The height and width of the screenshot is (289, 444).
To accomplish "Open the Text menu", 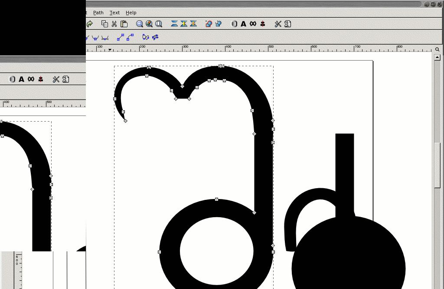I will click(114, 13).
